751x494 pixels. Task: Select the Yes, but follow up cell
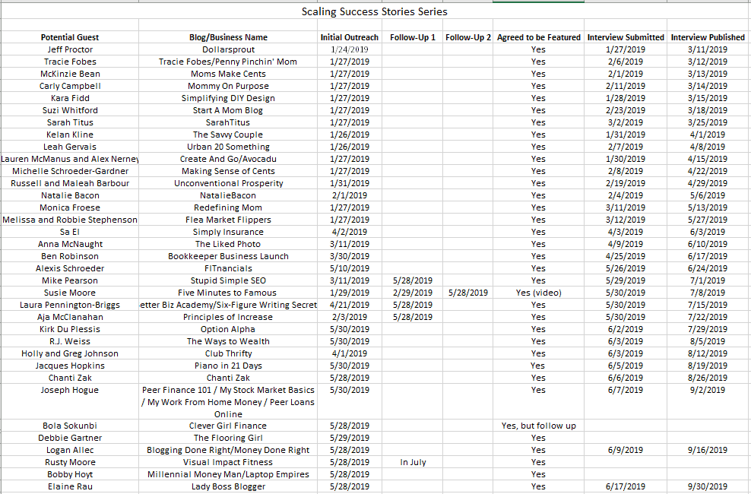pyautogui.click(x=538, y=426)
